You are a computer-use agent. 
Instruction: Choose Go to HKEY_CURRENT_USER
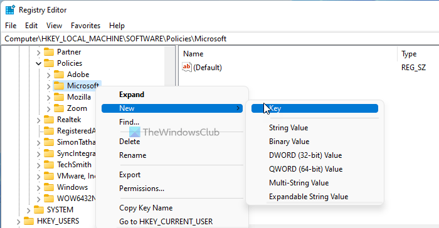[172, 222]
